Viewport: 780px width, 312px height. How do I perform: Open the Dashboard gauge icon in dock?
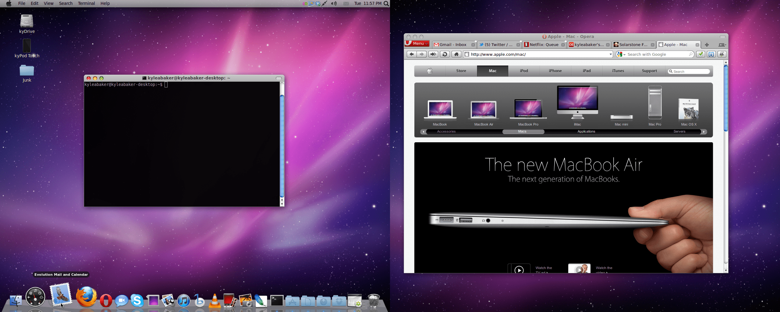[35, 296]
